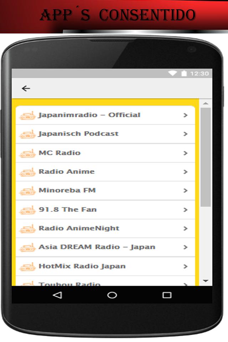Open chevron for HotMix Radio Japan
This screenshot has width=228, height=342.
coord(186,266)
